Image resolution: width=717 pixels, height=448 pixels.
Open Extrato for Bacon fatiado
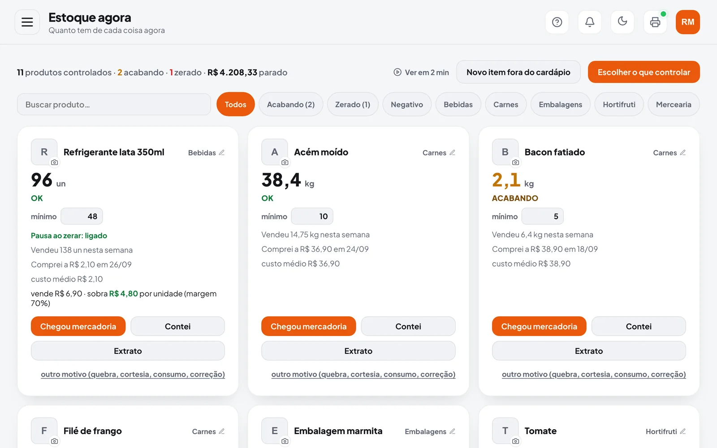(x=589, y=351)
